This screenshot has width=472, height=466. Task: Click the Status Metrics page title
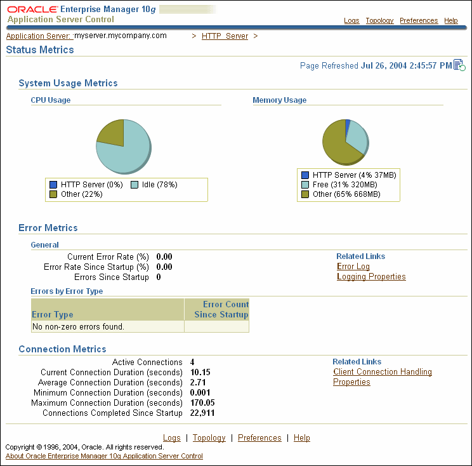tap(40, 50)
